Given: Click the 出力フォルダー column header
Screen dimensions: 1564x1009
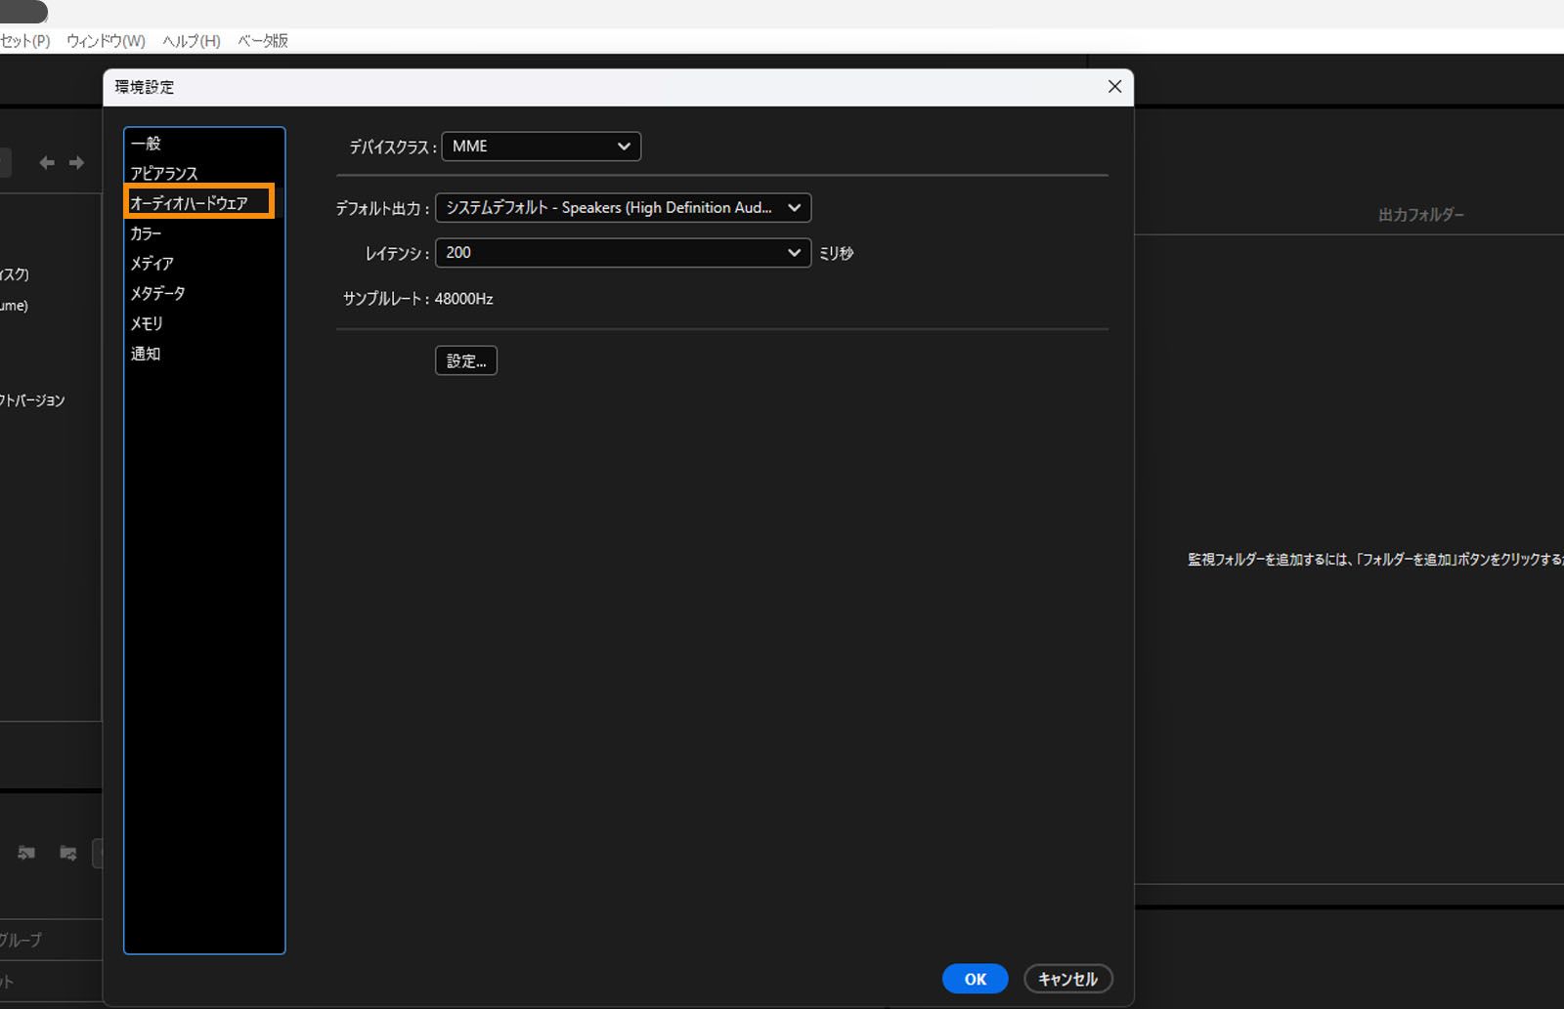Looking at the screenshot, I should [1421, 215].
